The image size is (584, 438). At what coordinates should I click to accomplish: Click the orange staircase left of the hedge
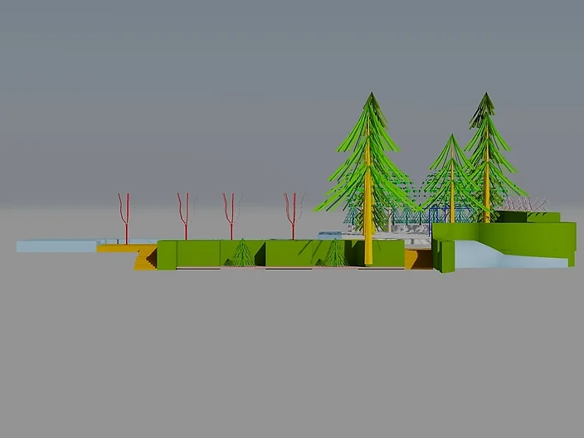(147, 260)
